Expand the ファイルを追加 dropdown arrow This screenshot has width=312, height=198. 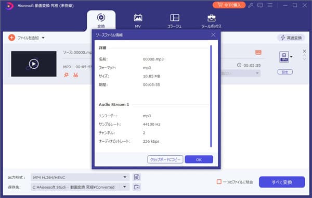coord(43,38)
